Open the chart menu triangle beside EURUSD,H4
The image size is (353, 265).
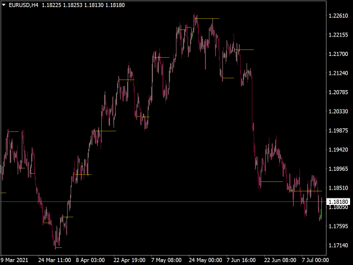[4, 5]
